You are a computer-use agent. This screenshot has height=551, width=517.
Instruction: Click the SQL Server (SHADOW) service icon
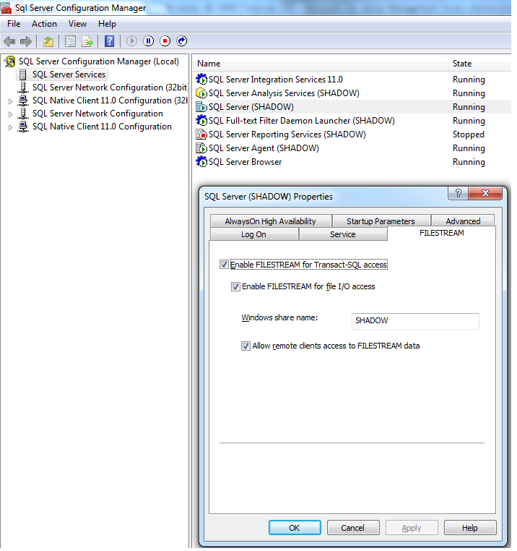coord(201,107)
